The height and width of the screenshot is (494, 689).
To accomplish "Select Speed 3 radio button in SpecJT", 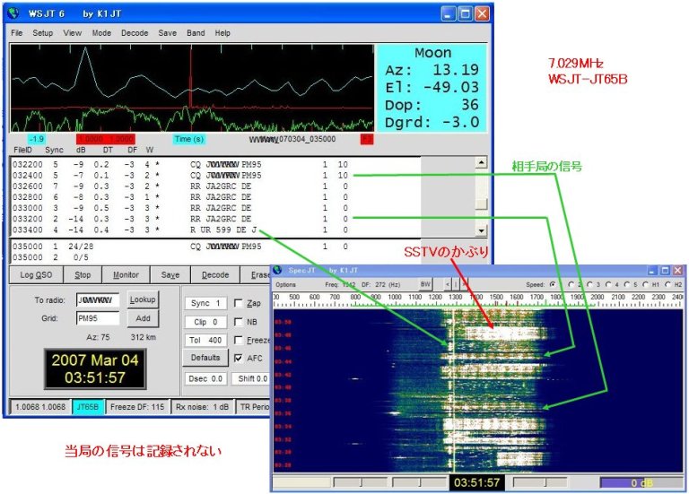I will coord(589,284).
